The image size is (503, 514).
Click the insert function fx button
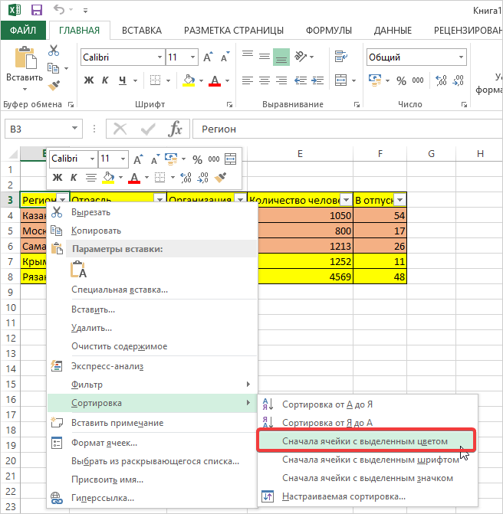(175, 129)
